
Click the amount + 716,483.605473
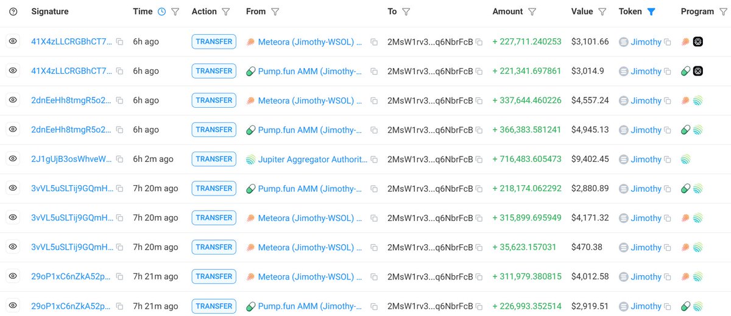pyautogui.click(x=527, y=159)
